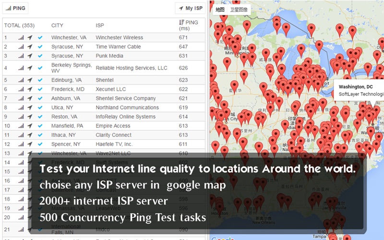The height and width of the screenshot is (240, 384).
Task: Click the locate arrow for Xecunet LLC
Action: 30,89
